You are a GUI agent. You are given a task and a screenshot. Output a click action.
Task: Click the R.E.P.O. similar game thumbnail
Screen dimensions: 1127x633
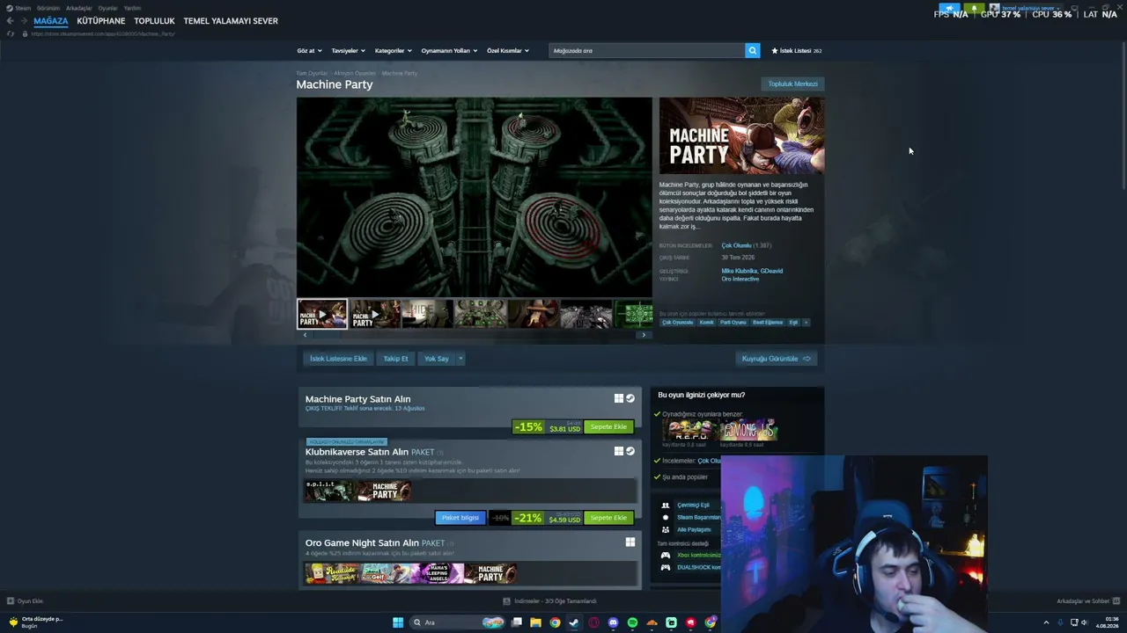tap(689, 430)
